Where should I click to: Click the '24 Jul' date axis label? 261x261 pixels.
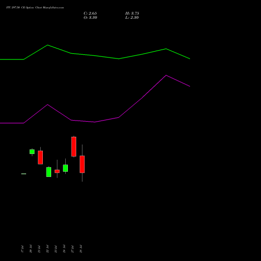tap(64, 249)
